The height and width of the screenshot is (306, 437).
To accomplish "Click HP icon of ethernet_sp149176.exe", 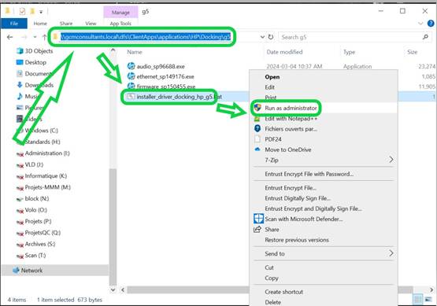I will pyautogui.click(x=131, y=76).
